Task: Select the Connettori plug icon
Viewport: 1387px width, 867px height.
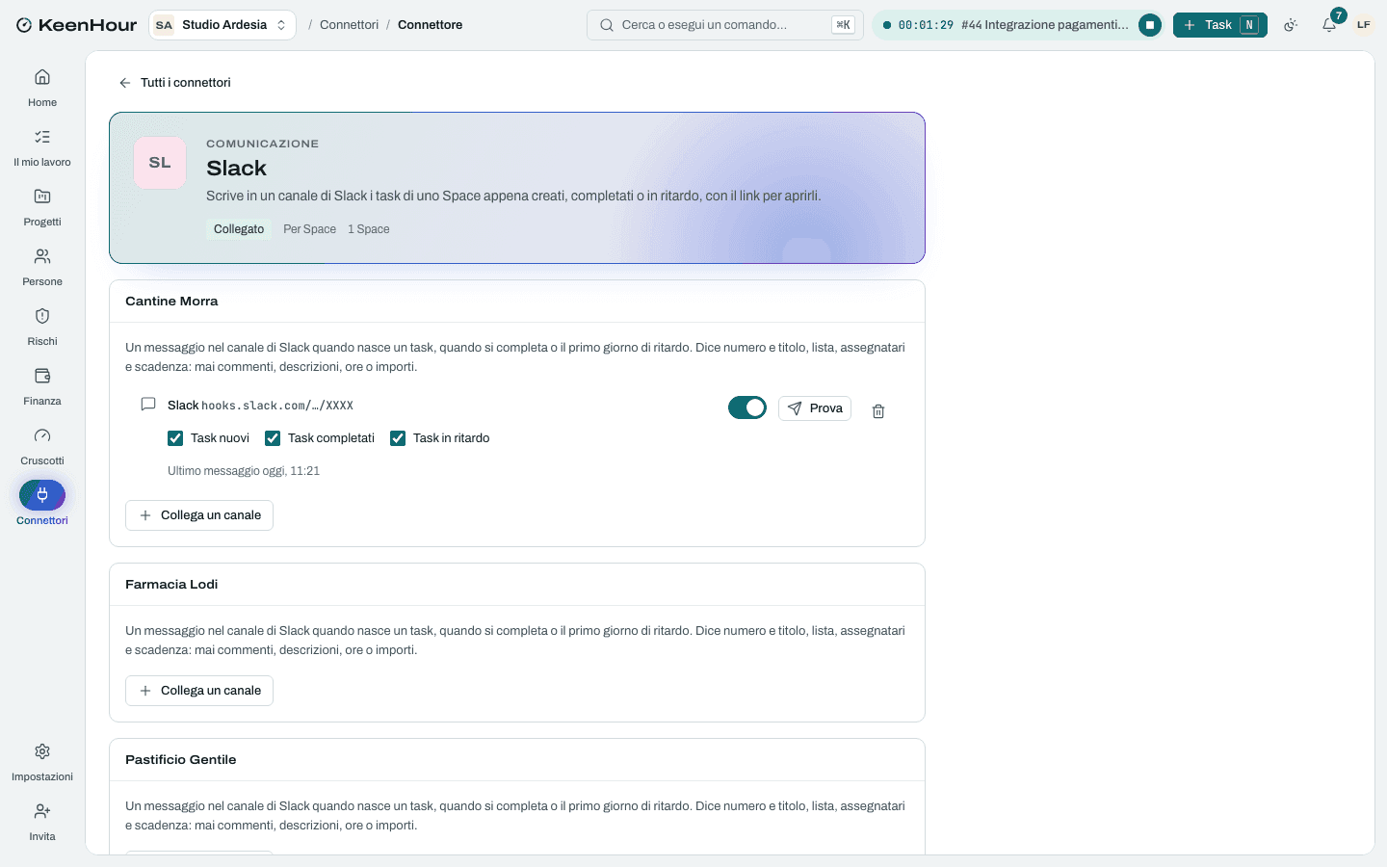Action: point(42,495)
